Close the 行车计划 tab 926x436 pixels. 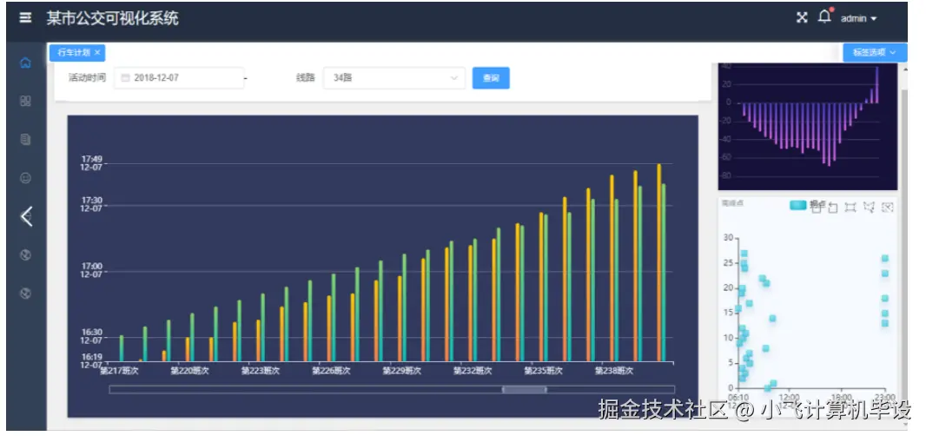[97, 53]
